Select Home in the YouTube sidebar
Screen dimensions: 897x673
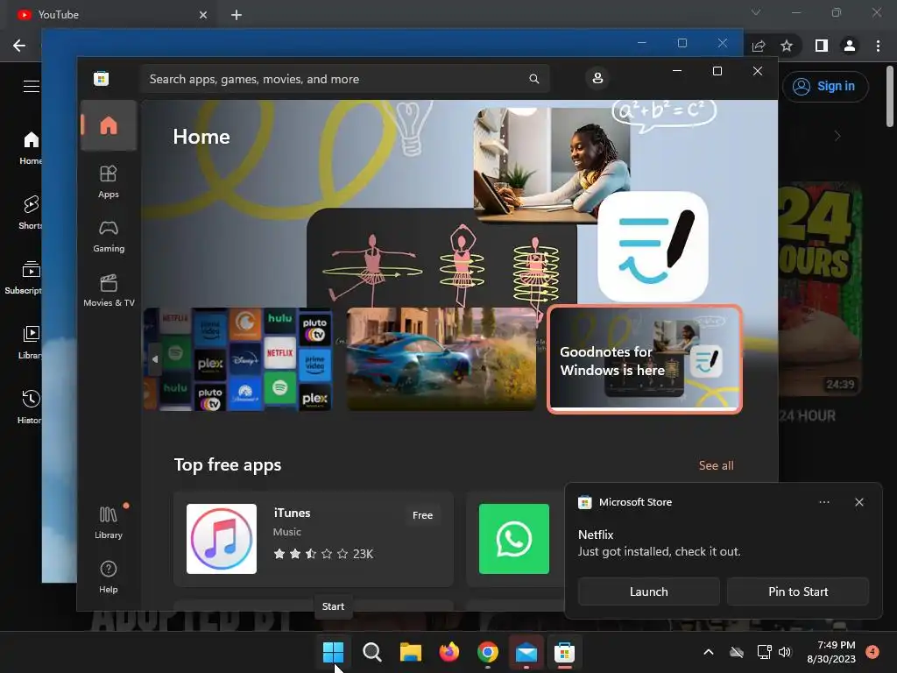pos(31,147)
